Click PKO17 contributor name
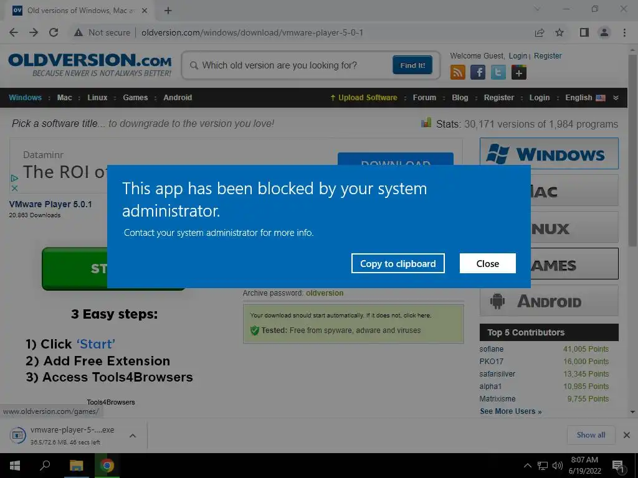Image resolution: width=638 pixels, height=478 pixels. (x=491, y=362)
